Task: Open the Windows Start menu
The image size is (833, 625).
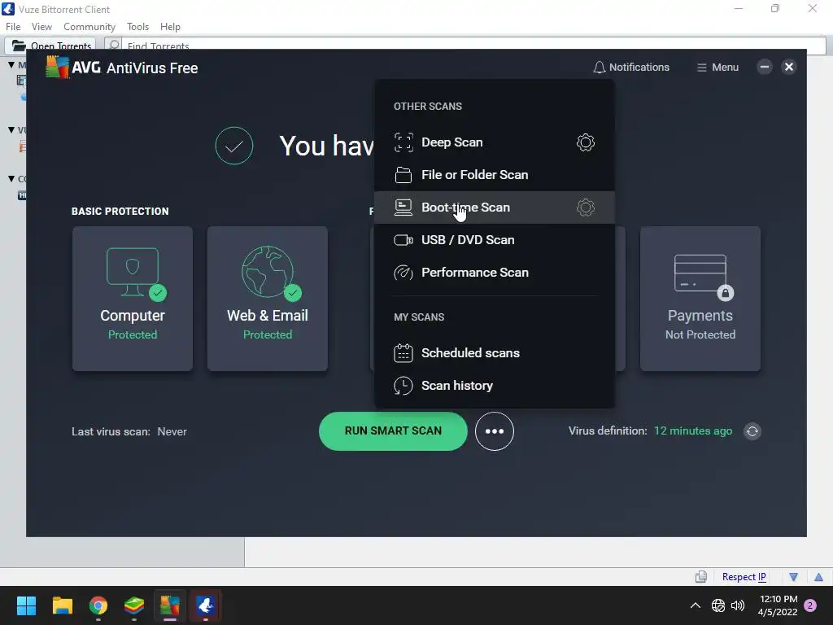Action: coord(26,605)
